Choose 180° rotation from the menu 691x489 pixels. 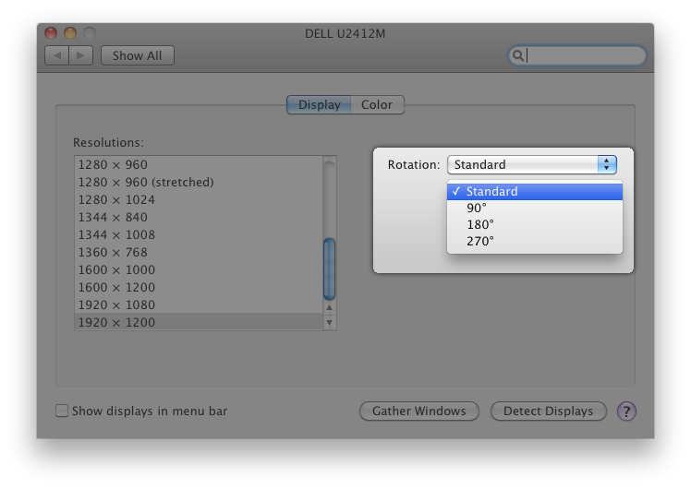535,224
